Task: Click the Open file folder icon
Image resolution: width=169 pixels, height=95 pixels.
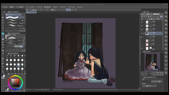Action: point(33,10)
